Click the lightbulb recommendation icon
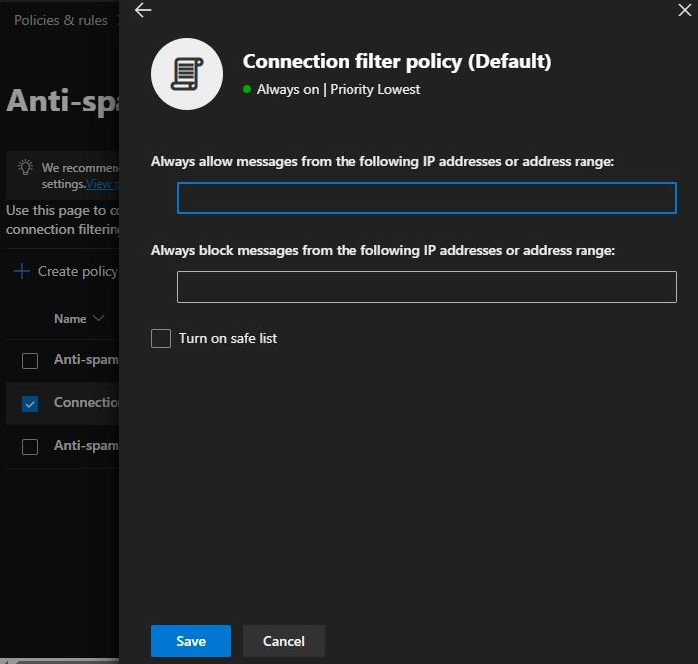698x664 pixels. click(x=25, y=168)
